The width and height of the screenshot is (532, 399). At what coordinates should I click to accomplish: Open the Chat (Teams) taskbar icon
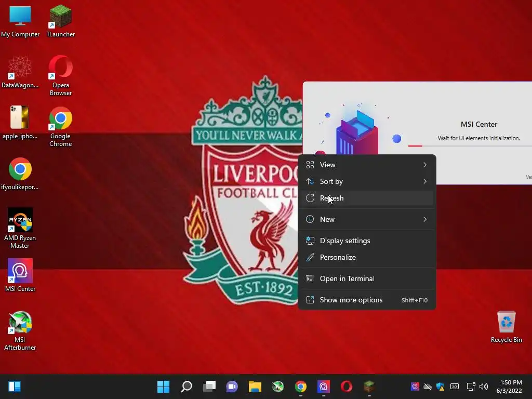(x=232, y=387)
